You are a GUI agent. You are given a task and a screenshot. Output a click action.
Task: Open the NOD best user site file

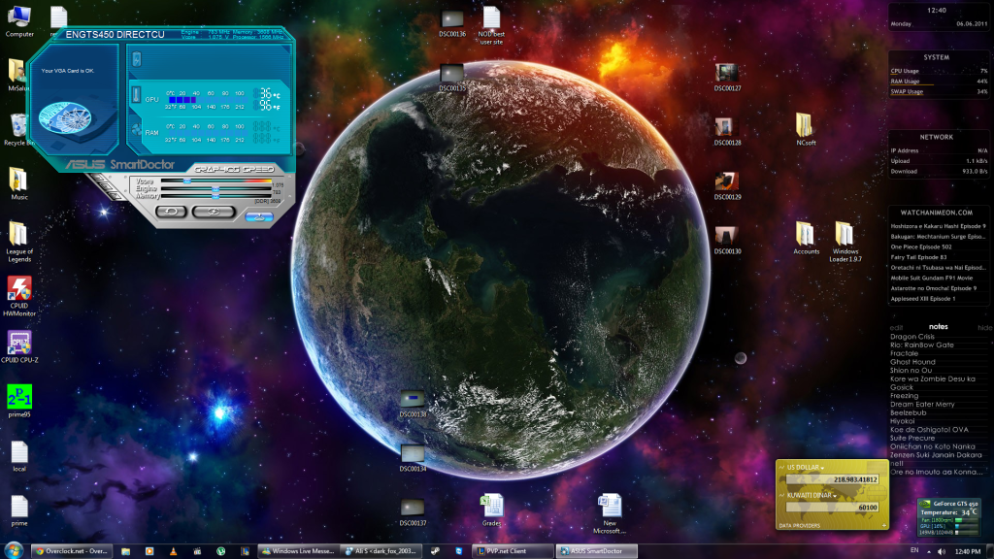pyautogui.click(x=491, y=25)
